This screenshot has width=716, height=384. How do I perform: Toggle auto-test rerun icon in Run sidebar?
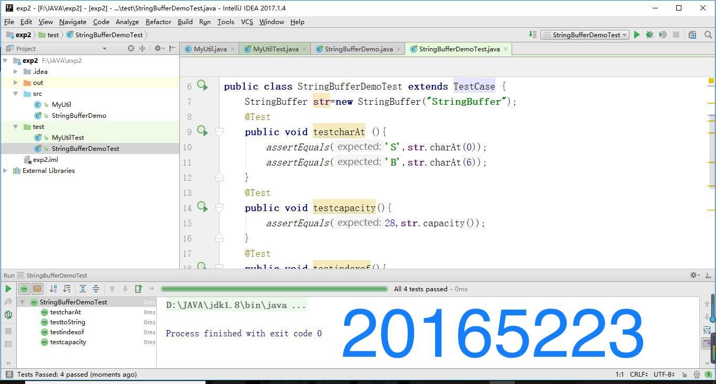click(8, 315)
